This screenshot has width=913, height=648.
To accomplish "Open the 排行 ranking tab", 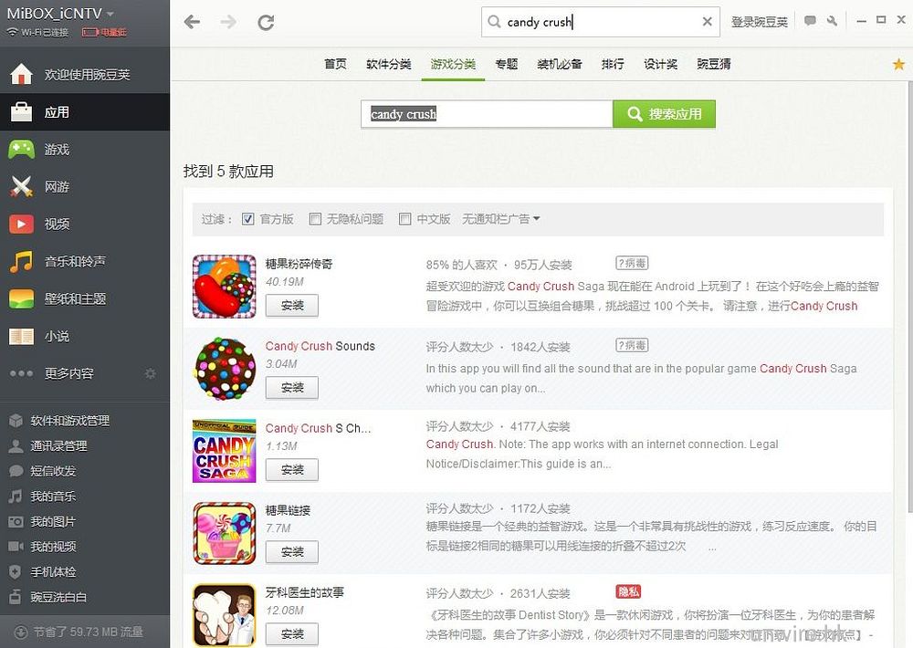I will pos(613,64).
